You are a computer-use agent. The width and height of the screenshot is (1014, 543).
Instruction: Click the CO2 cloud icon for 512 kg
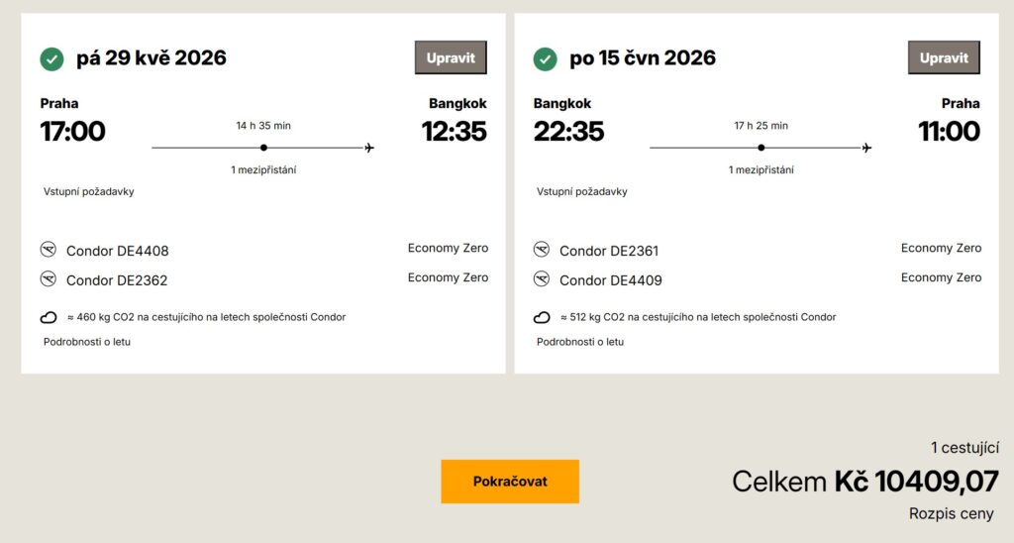tap(542, 318)
